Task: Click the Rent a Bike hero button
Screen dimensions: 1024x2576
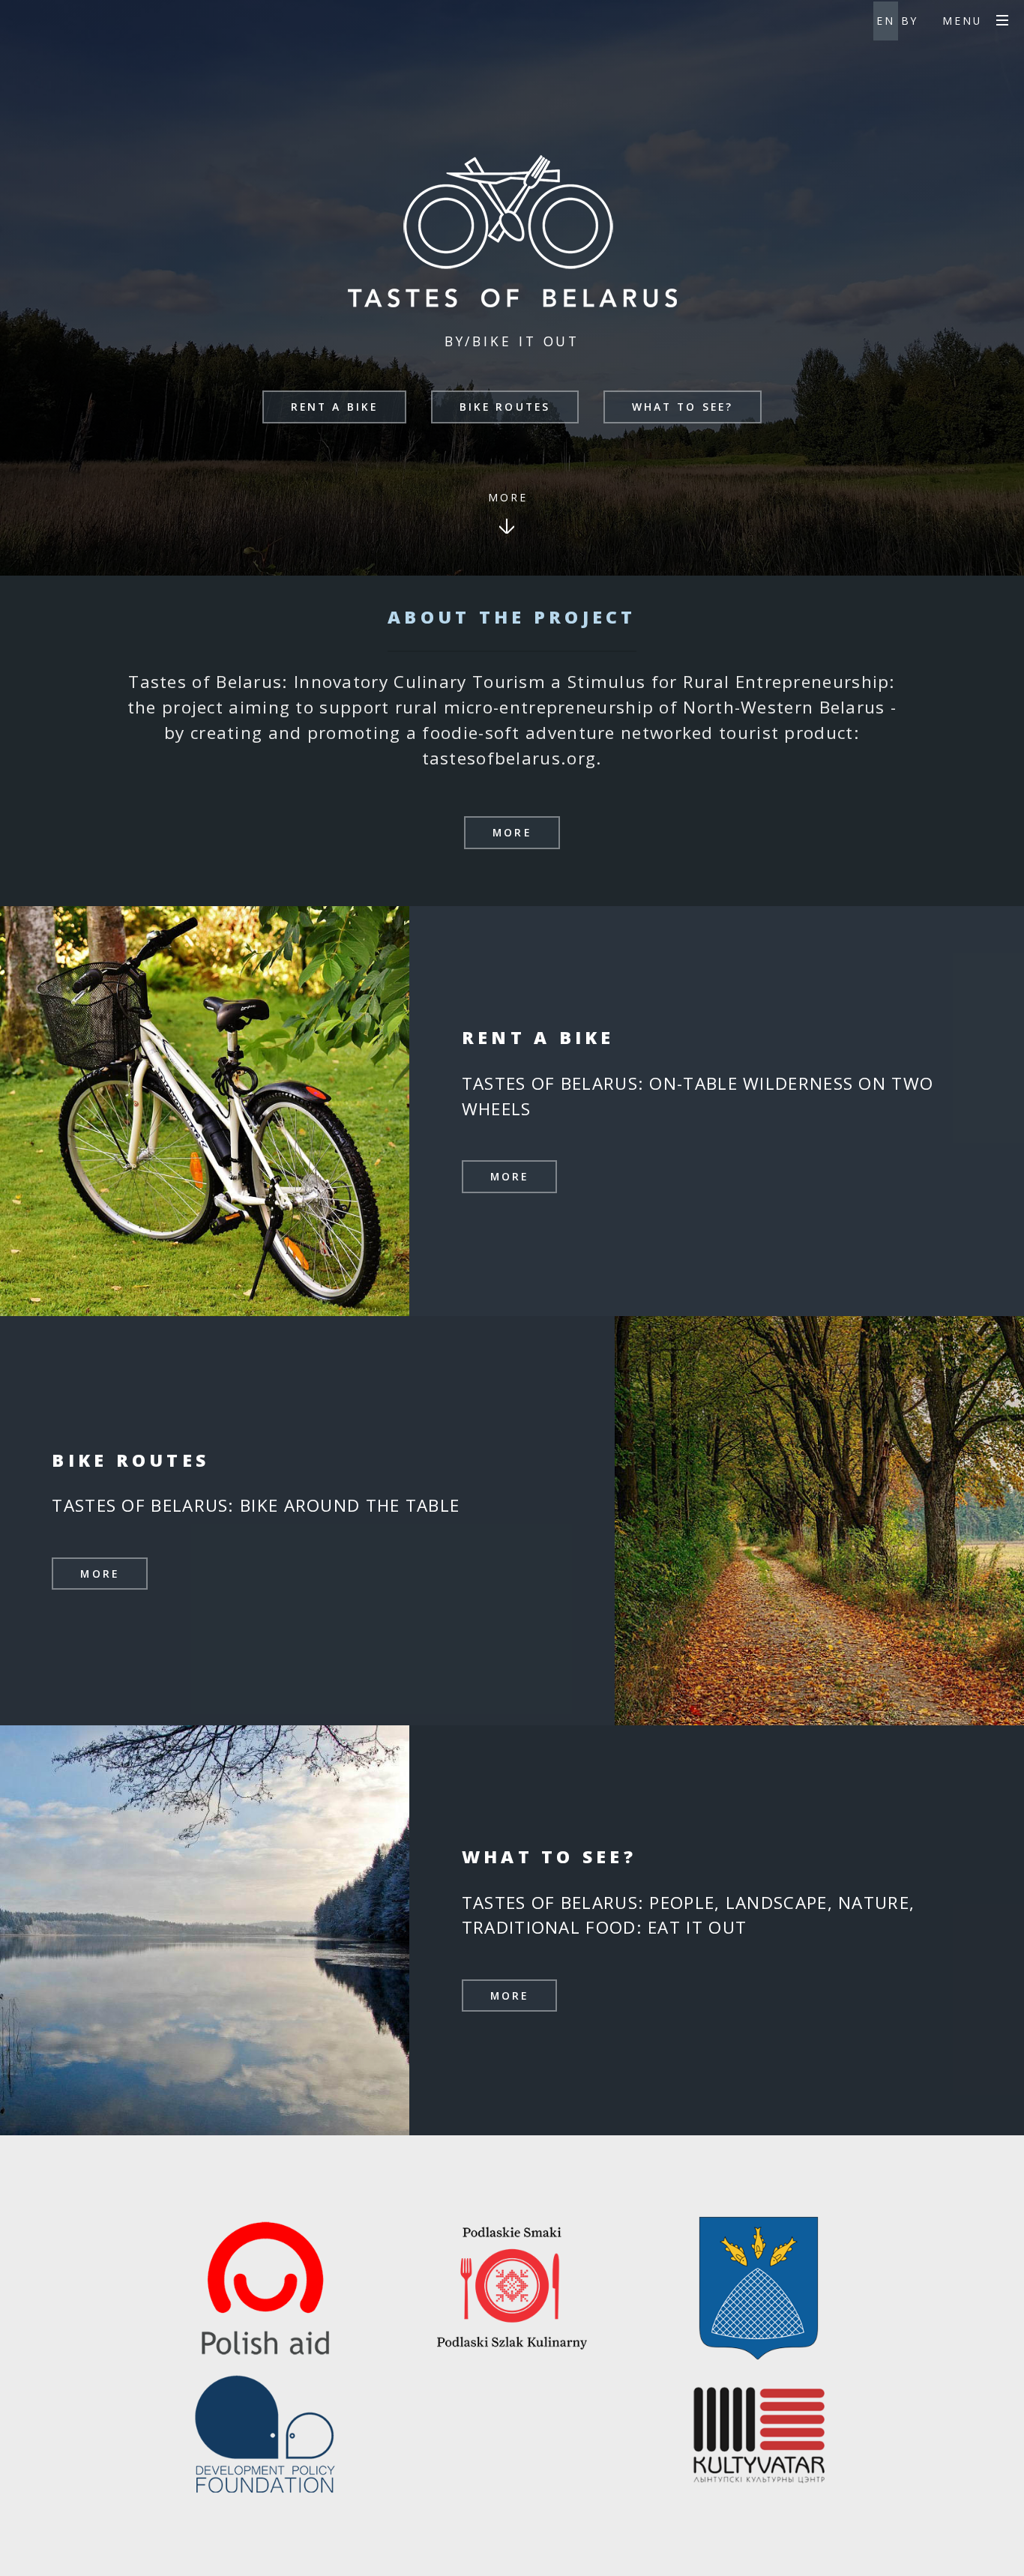Action: (x=334, y=407)
